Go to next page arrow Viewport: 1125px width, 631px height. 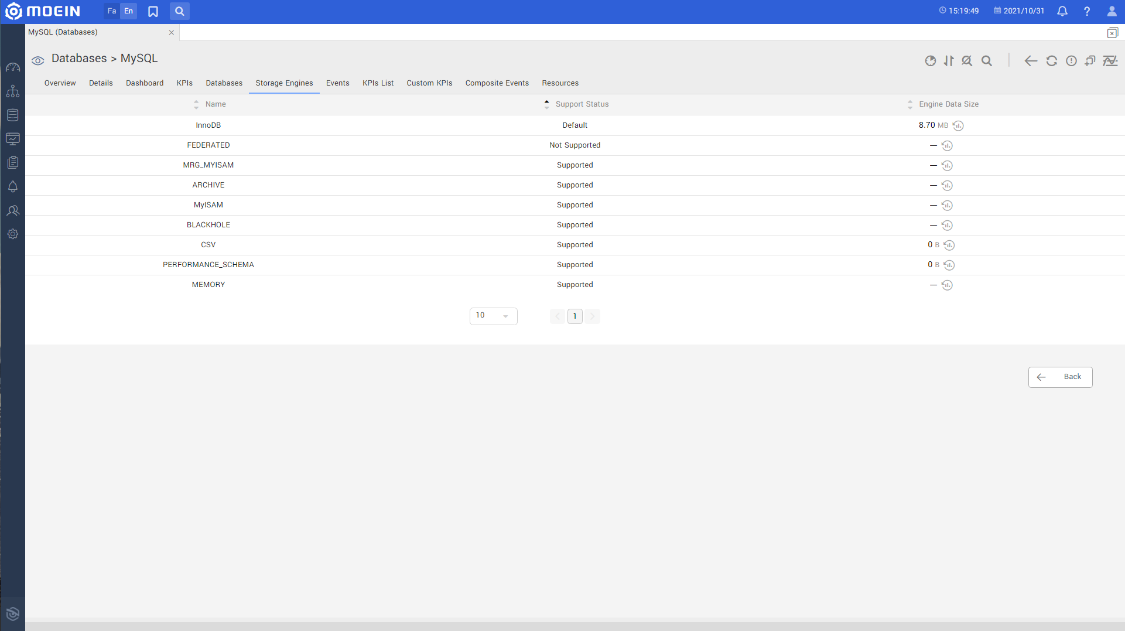click(592, 316)
